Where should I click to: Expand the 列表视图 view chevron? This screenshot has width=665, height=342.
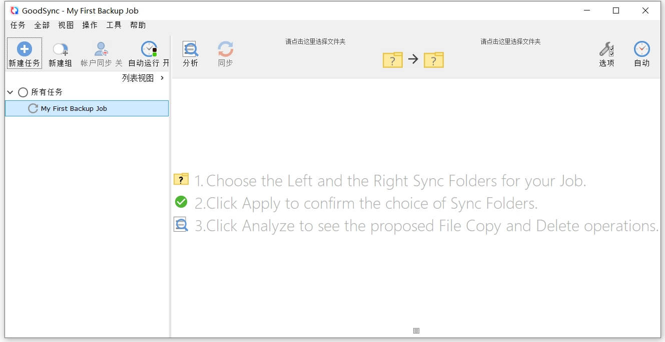pyautogui.click(x=162, y=78)
